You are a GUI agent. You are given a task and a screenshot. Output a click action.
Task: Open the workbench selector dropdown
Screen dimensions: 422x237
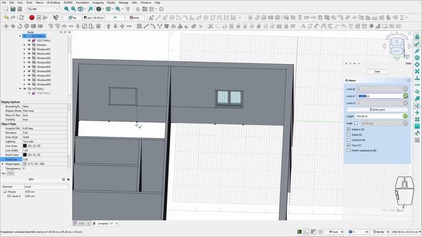(x=43, y=9)
